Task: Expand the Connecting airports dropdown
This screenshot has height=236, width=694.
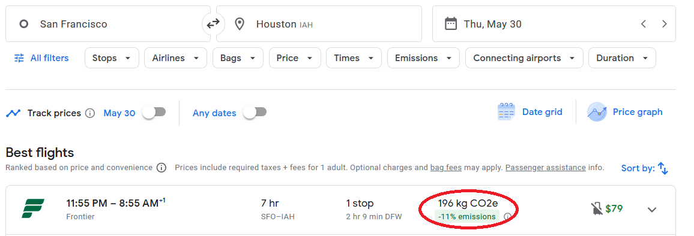Action: (524, 58)
